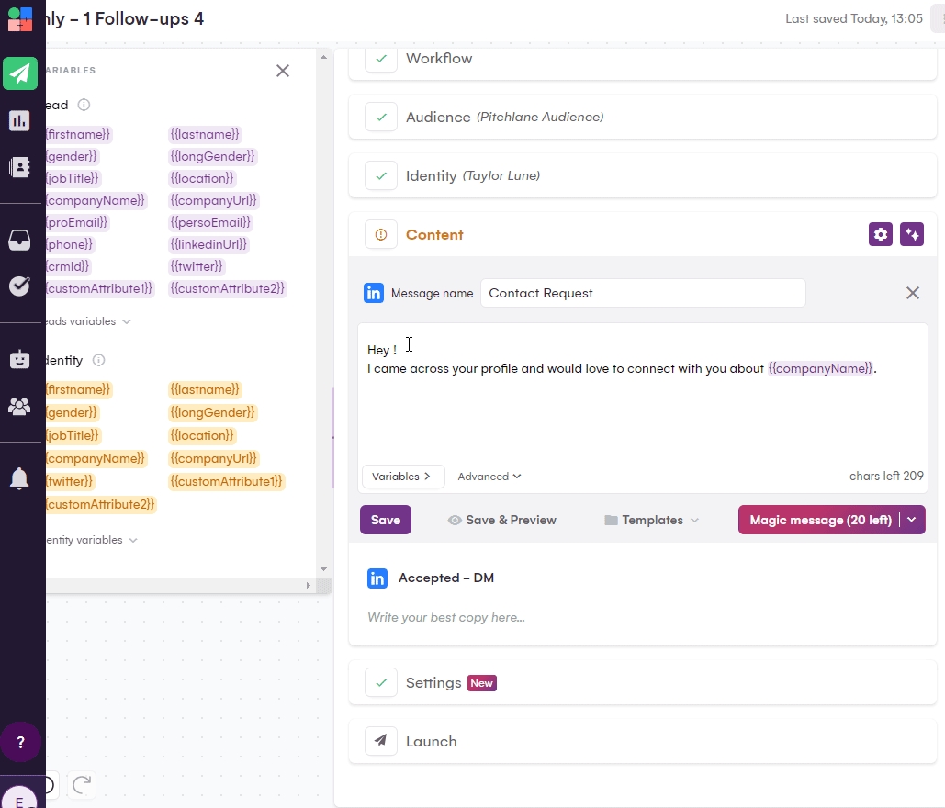The width and height of the screenshot is (945, 808).
Task: Click the Audience step checkmark box
Action: (381, 118)
